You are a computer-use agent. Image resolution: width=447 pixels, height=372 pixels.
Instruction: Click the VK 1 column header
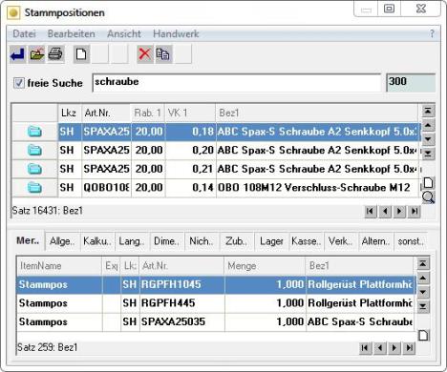(x=190, y=113)
